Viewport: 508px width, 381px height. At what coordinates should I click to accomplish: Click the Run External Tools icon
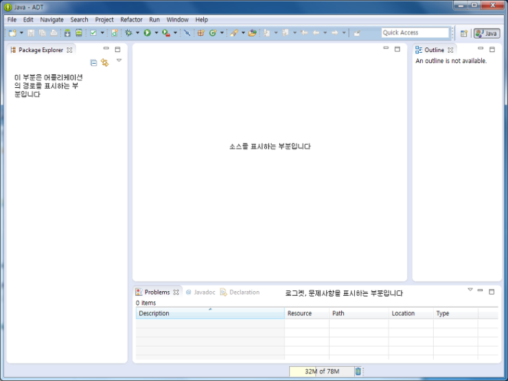point(166,33)
